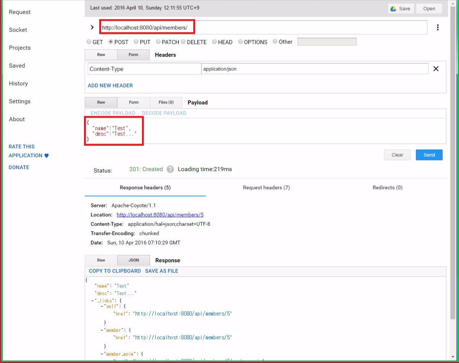Click the Save button
The width and height of the screenshot is (459, 363).
click(401, 9)
